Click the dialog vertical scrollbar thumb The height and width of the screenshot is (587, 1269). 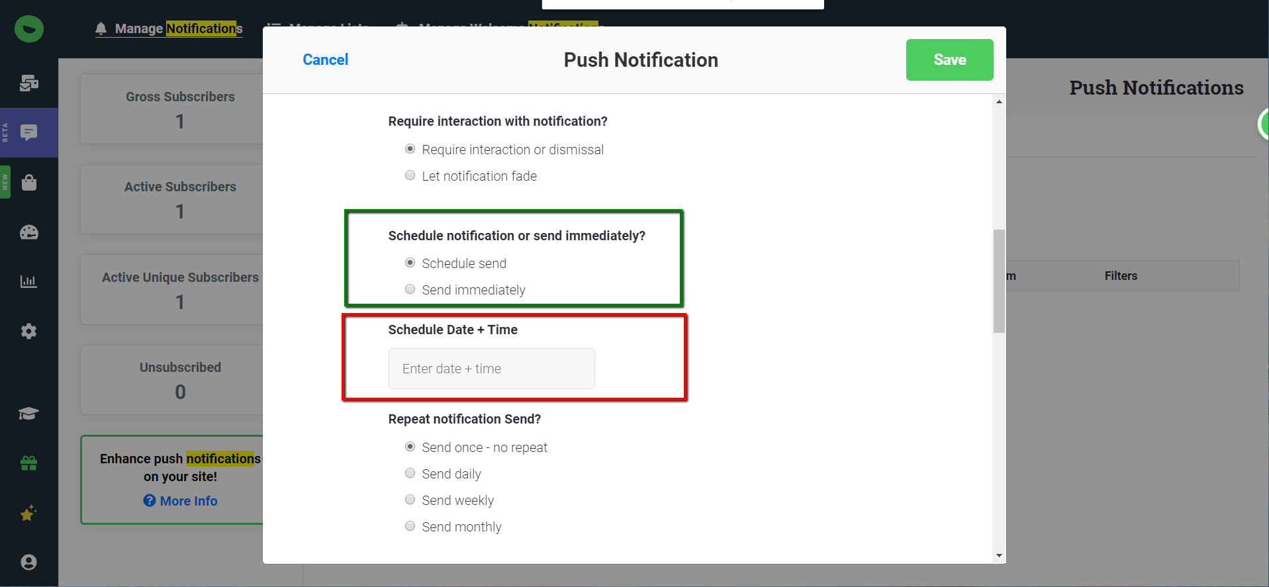pyautogui.click(x=999, y=281)
